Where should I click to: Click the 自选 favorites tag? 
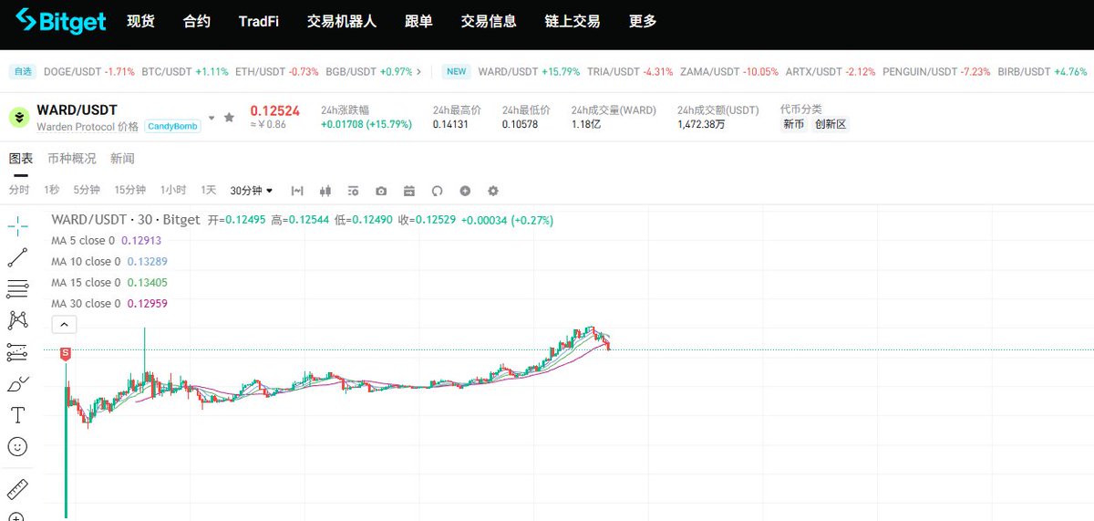click(21, 71)
